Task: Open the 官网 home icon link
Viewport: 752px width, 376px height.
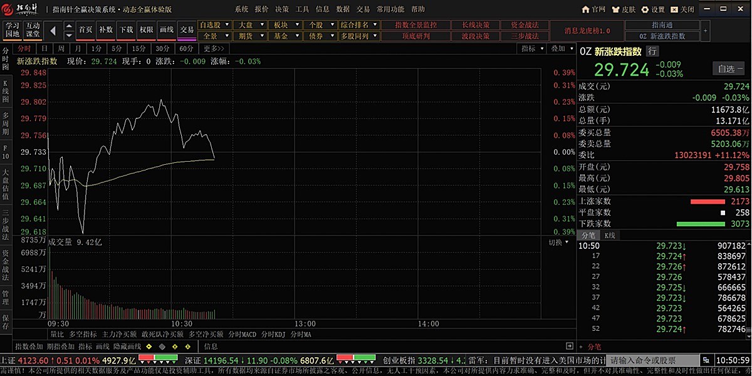Action: pyautogui.click(x=593, y=9)
